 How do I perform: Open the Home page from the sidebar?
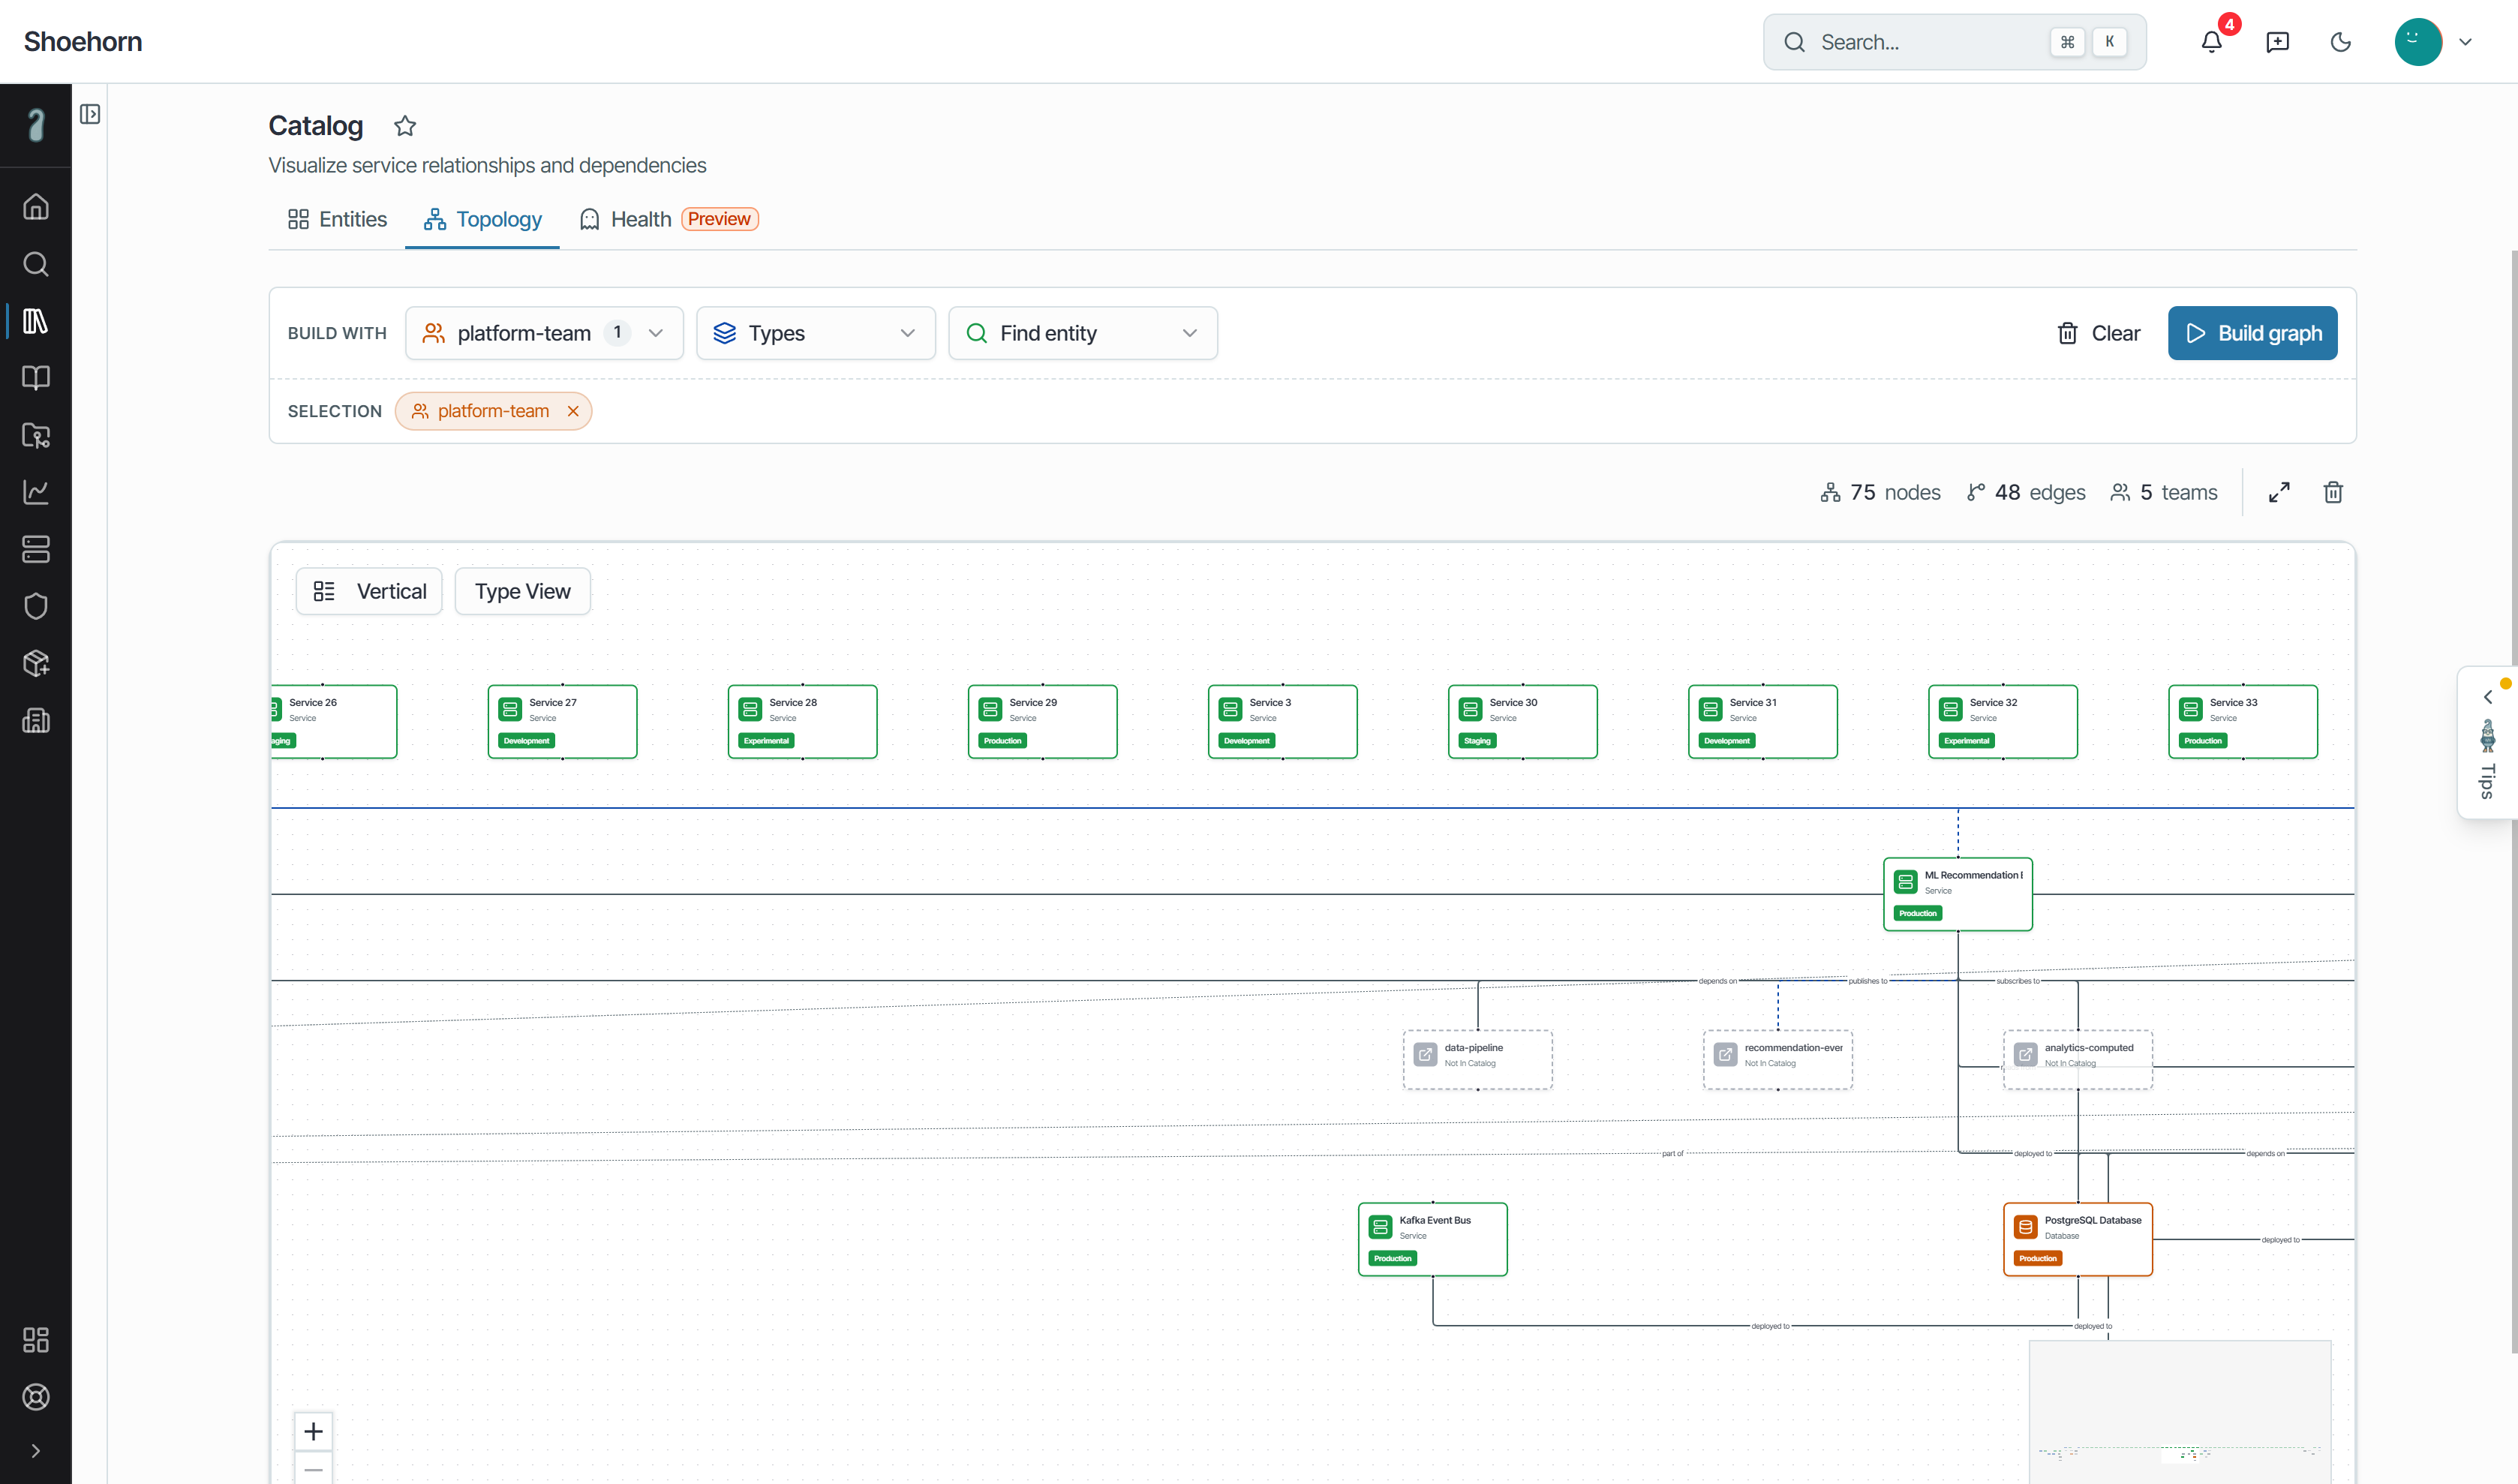(36, 207)
